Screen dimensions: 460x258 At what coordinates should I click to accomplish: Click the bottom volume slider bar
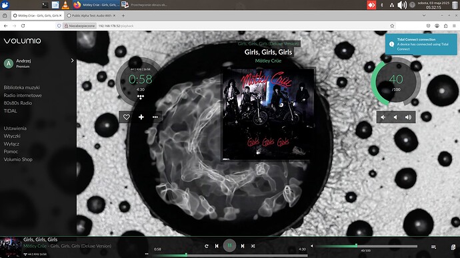pyautogui.click(x=366, y=246)
